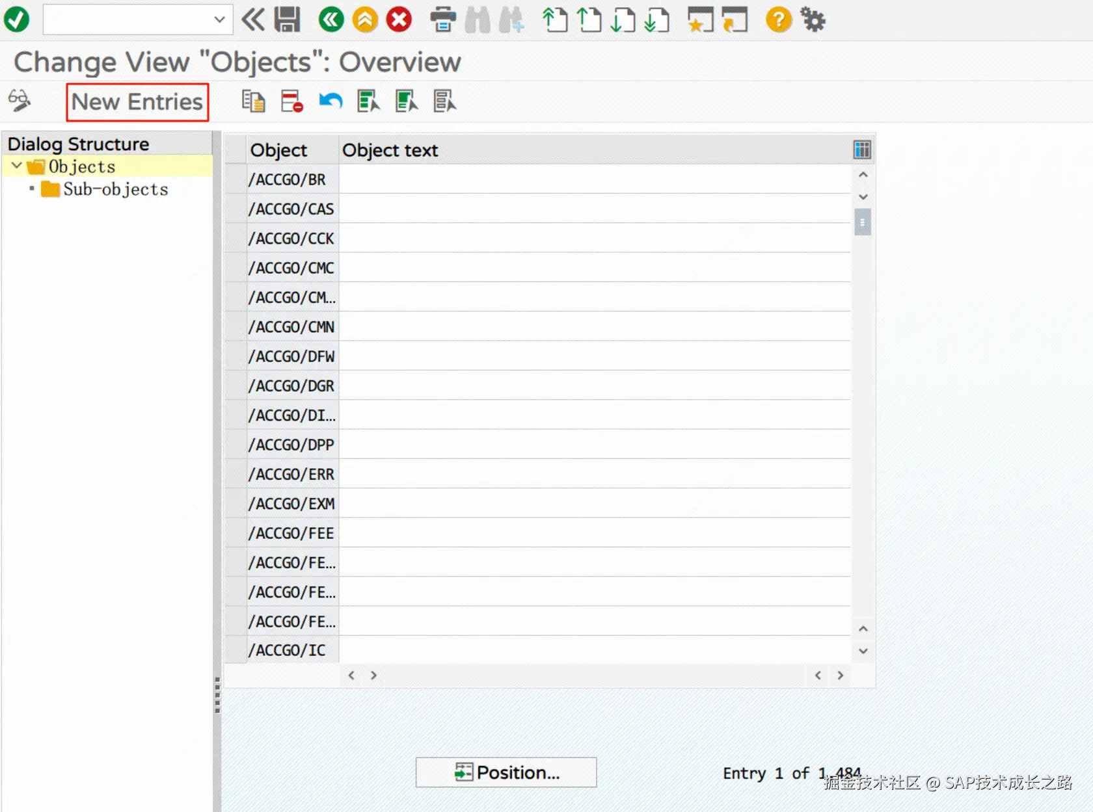1093x812 pixels.
Task: Go back with the green Back icon
Action: pyautogui.click(x=331, y=20)
